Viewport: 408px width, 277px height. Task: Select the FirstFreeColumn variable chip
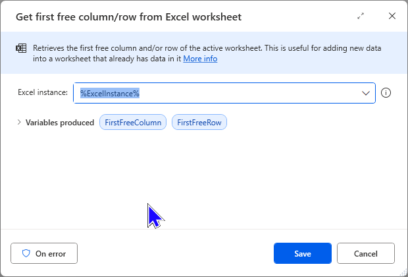pyautogui.click(x=133, y=122)
